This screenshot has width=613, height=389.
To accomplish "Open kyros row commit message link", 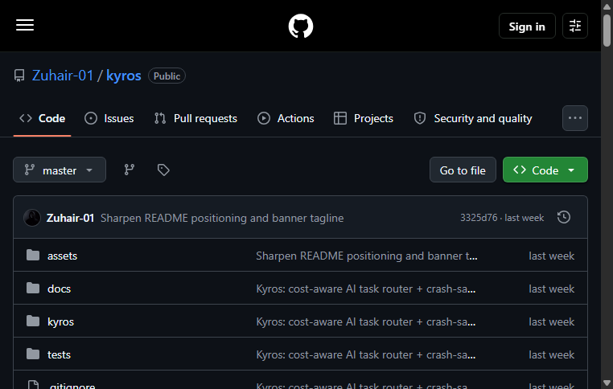I will (366, 321).
